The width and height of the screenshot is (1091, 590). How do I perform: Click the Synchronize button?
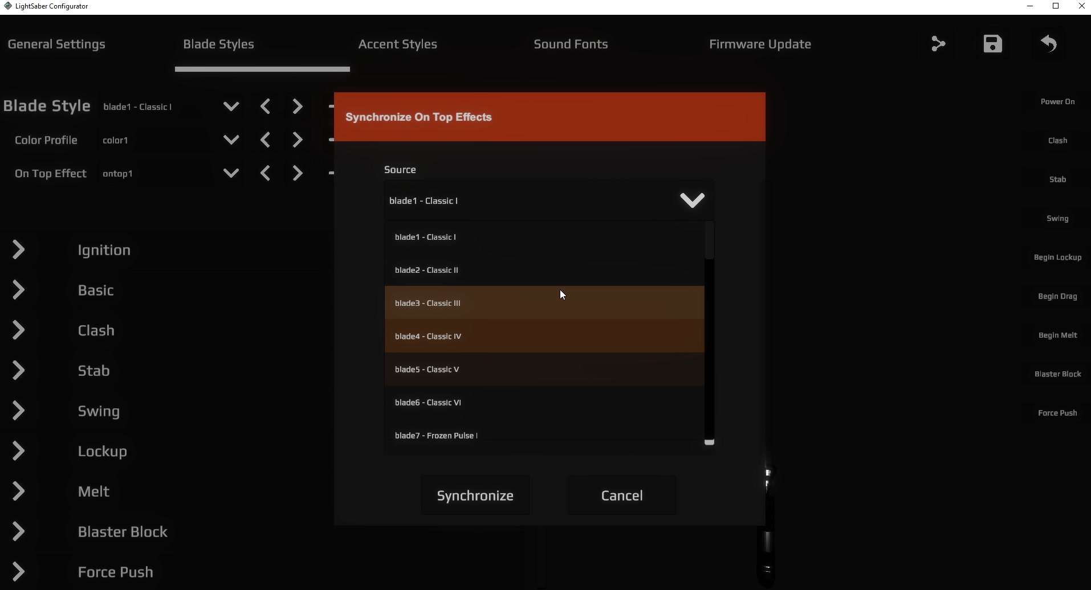click(x=475, y=495)
